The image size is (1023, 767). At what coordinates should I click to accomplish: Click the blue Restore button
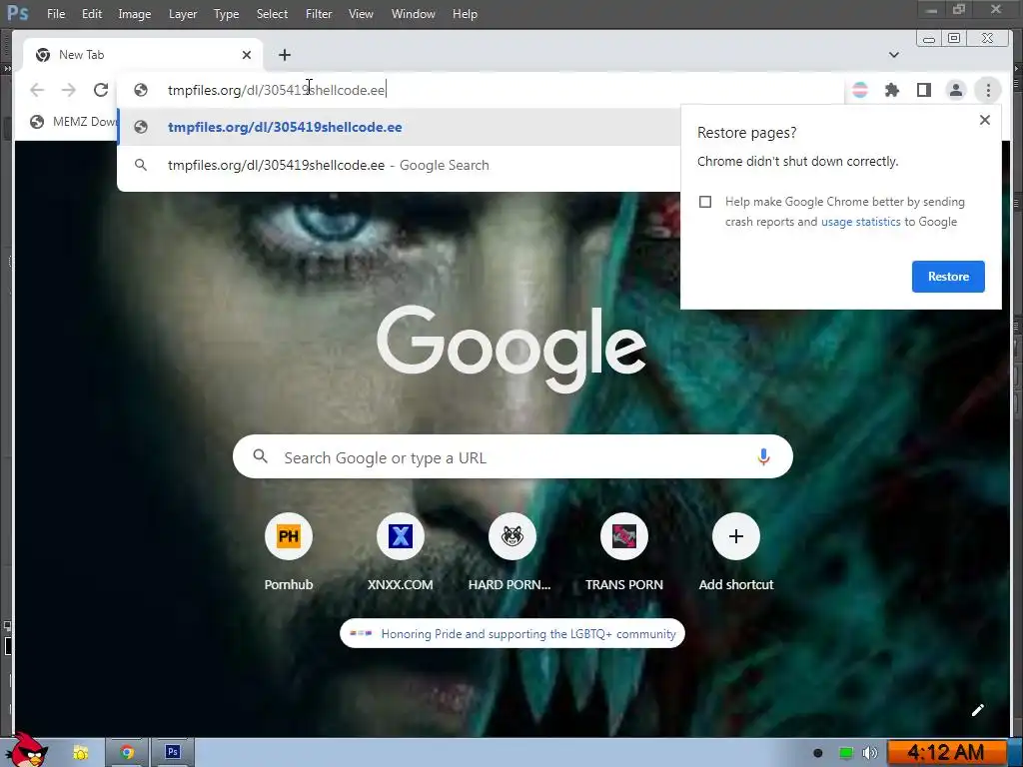point(948,277)
